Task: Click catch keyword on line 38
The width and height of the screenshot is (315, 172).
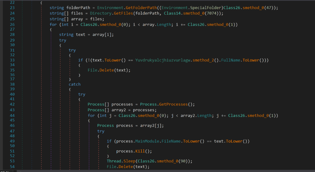Action: point(74,84)
